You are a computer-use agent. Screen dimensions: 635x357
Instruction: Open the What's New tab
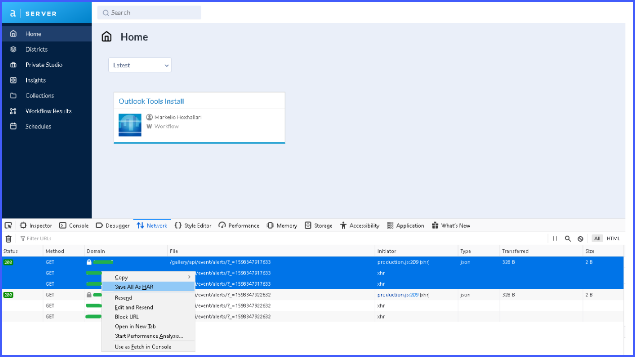[450, 226]
